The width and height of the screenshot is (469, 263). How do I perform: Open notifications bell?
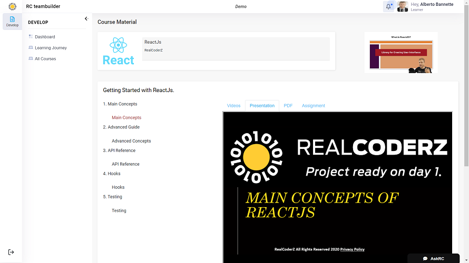(x=388, y=6)
